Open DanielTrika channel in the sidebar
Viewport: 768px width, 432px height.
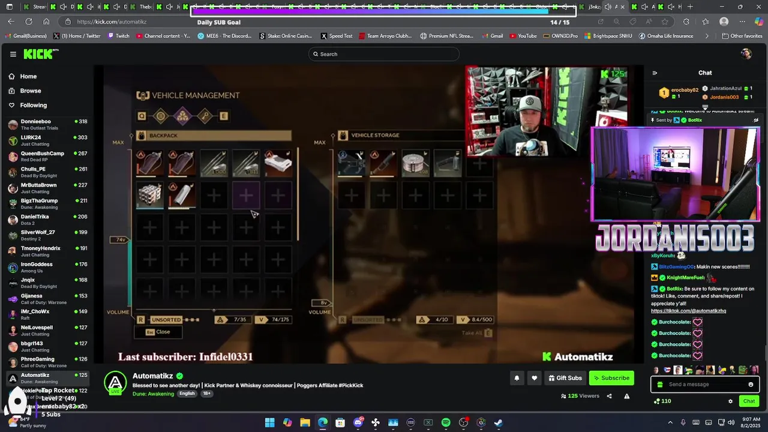[x=47, y=220]
